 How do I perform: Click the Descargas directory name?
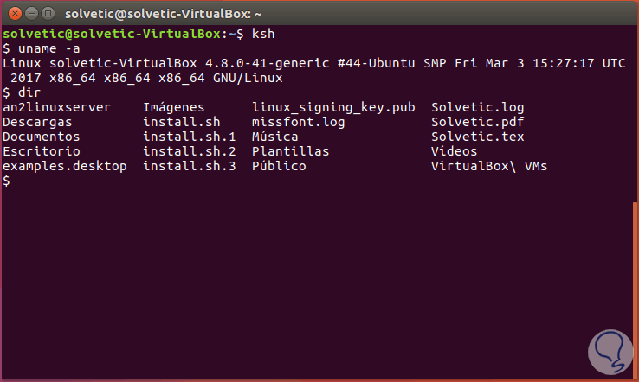coord(37,122)
